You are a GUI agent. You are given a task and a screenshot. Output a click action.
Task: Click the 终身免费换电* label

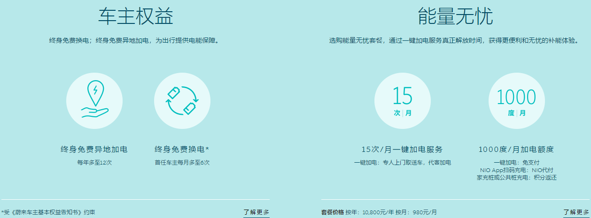pyautogui.click(x=182, y=150)
